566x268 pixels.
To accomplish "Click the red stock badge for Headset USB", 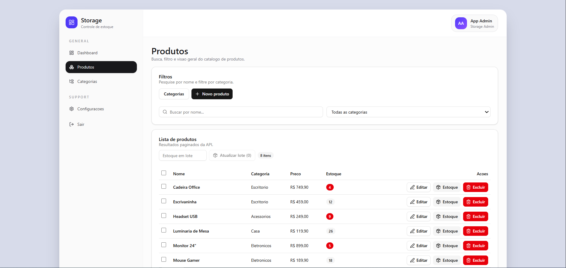I will 330,216.
